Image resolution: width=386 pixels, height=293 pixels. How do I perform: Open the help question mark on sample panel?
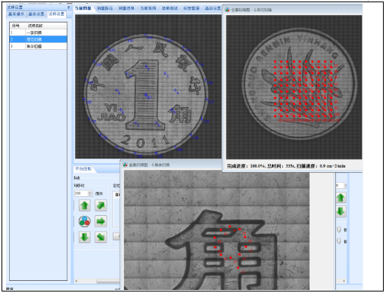tap(68, 8)
